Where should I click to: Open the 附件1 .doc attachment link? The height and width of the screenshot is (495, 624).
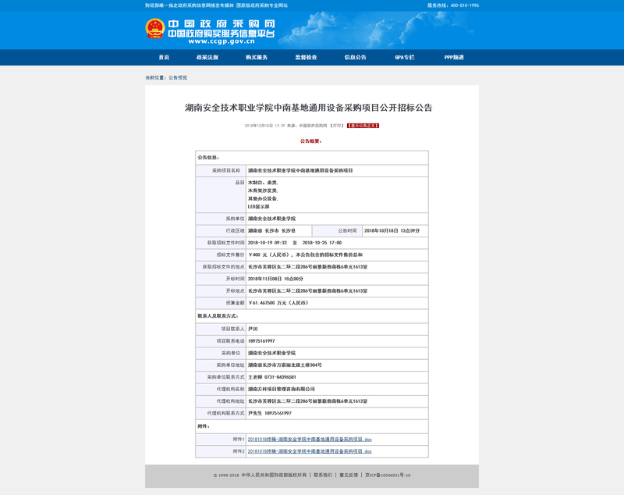[x=310, y=440]
